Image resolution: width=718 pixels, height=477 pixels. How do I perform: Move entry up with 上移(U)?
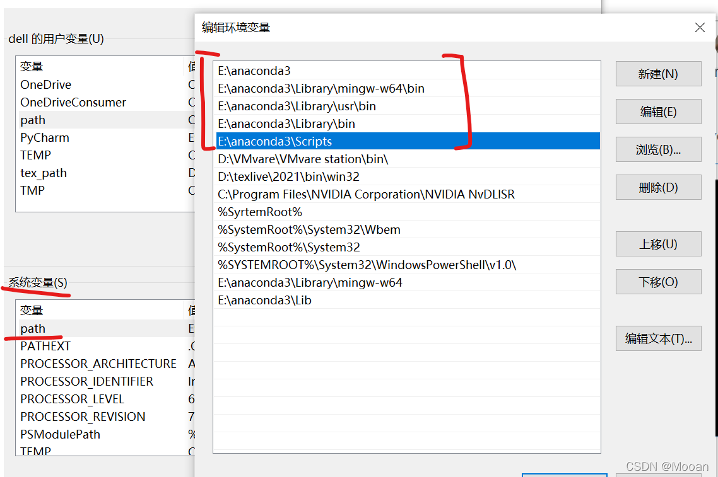coord(658,244)
